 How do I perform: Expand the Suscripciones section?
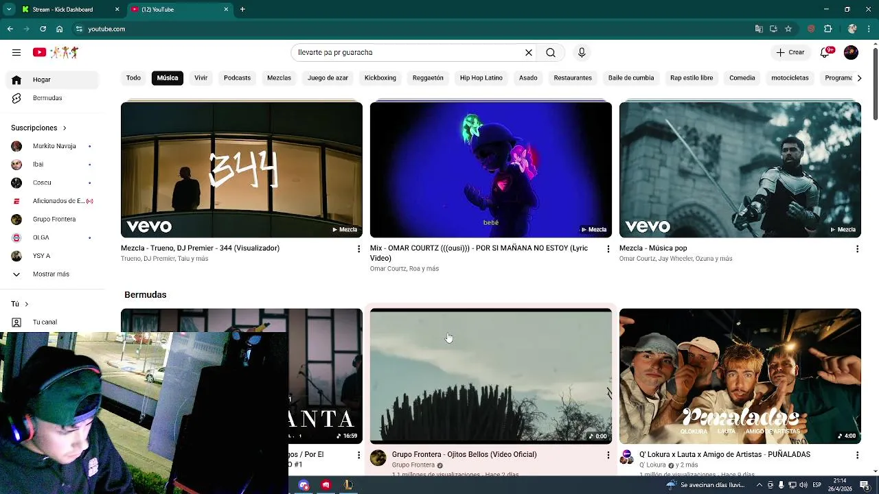(x=39, y=128)
